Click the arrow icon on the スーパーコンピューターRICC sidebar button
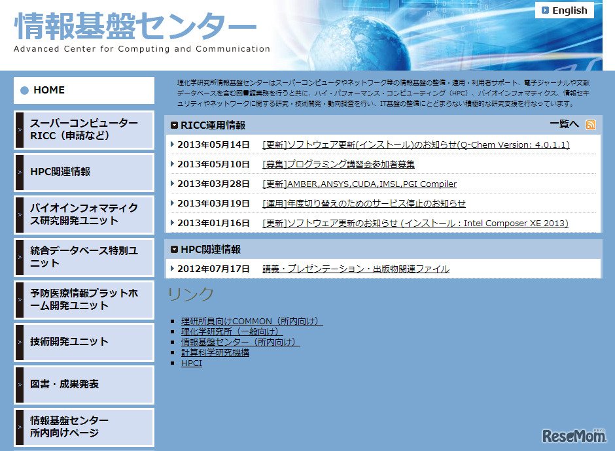This screenshot has width=615, height=451. (21, 130)
